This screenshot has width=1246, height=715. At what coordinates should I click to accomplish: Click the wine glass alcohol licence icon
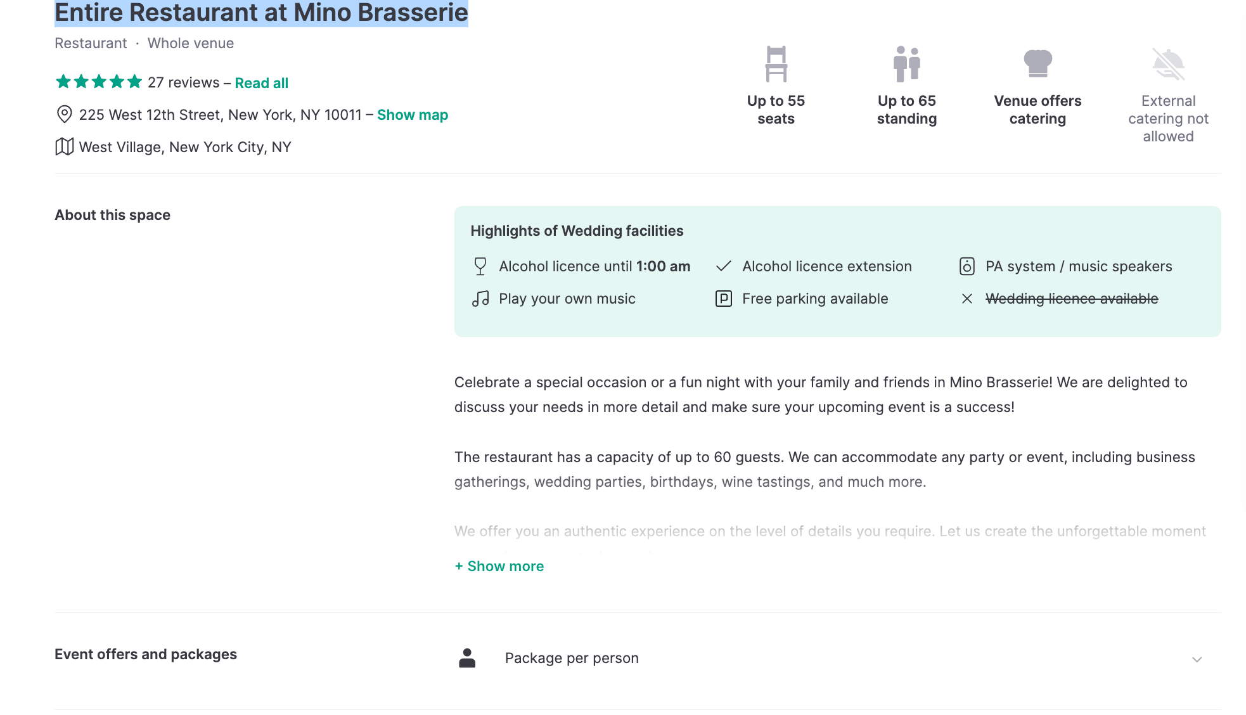480,266
